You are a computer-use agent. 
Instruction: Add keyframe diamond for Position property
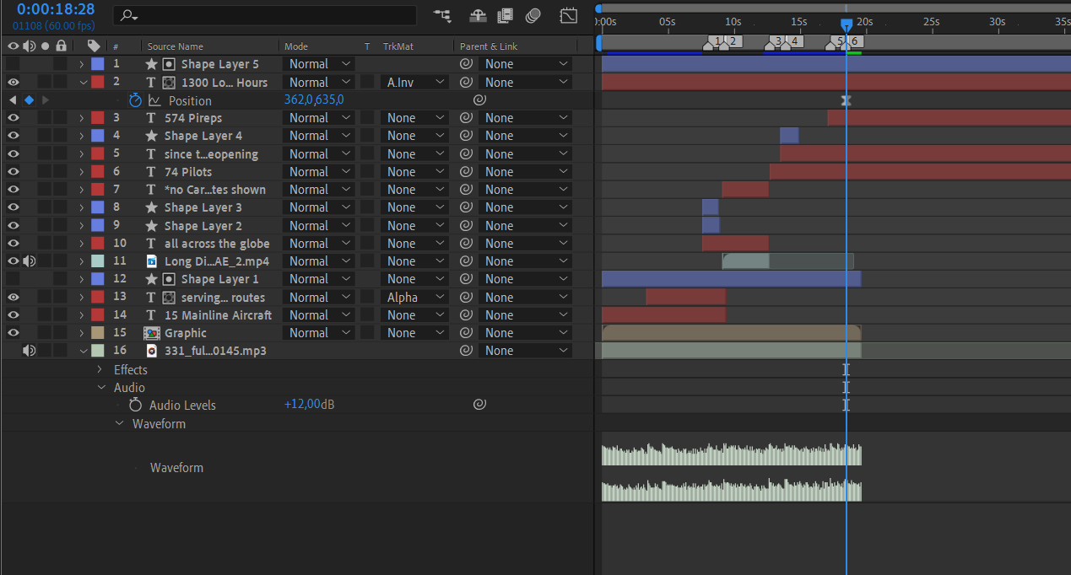(x=29, y=100)
